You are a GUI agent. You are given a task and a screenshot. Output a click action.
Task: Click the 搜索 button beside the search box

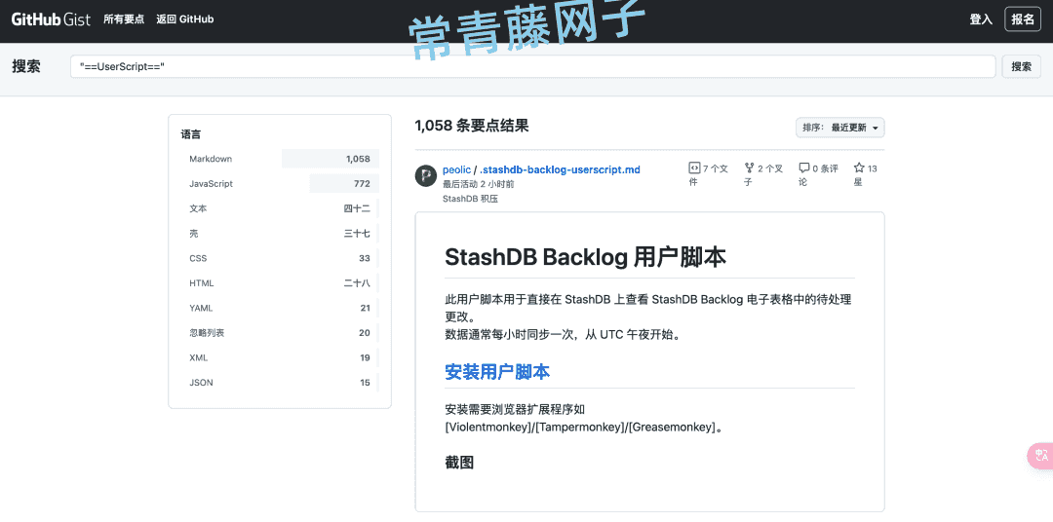(x=1022, y=66)
